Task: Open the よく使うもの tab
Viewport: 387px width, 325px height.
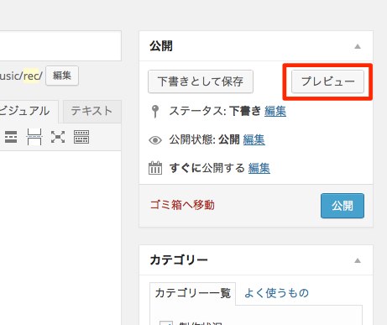Action: coord(276,293)
